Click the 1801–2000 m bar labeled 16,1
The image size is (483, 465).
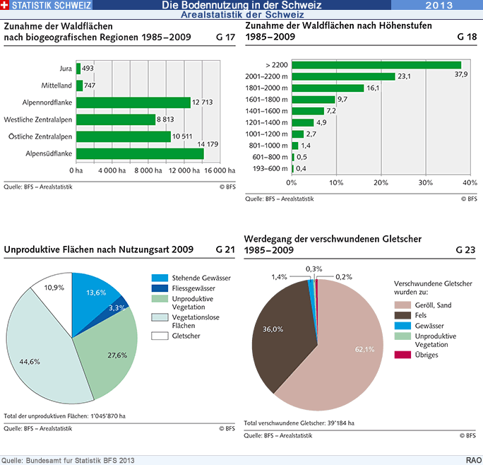click(328, 88)
